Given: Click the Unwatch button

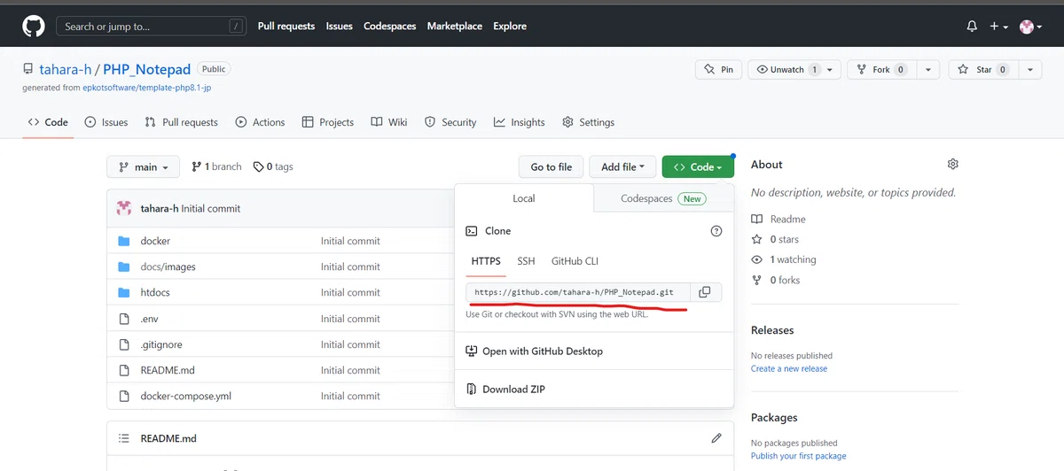Looking at the screenshot, I should click(x=795, y=69).
